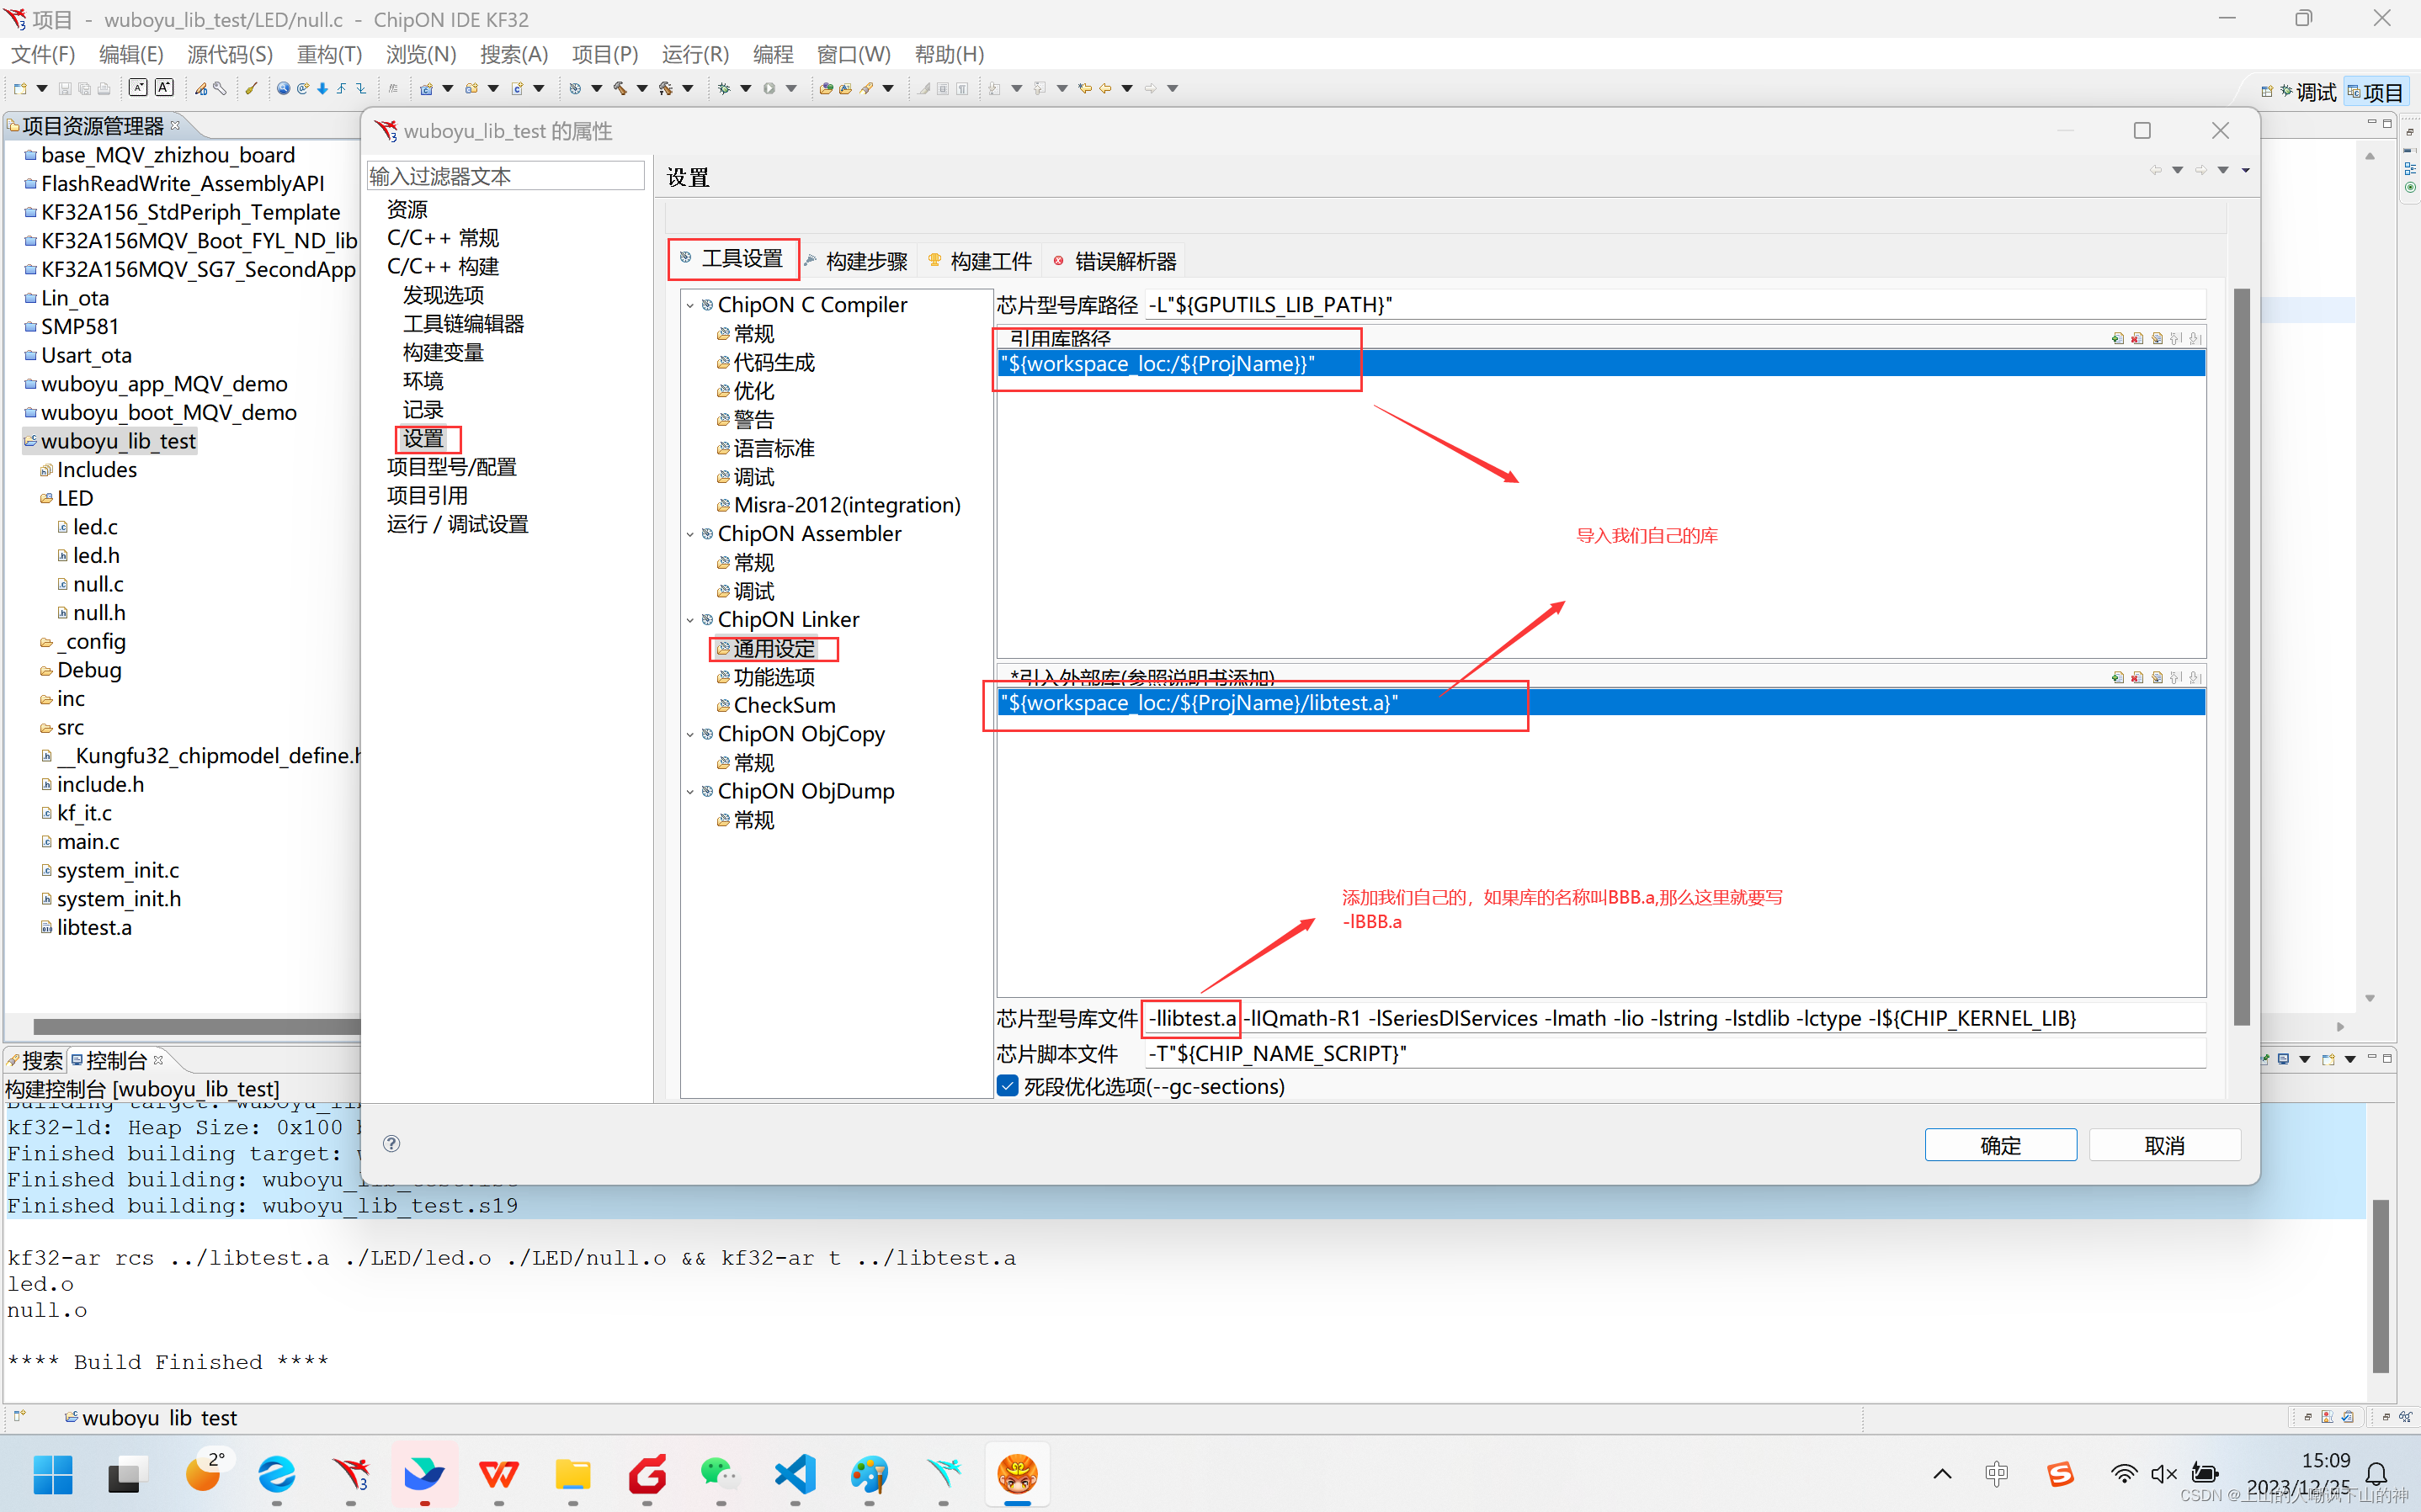Open File Explorer from the Windows taskbar

(x=572, y=1473)
